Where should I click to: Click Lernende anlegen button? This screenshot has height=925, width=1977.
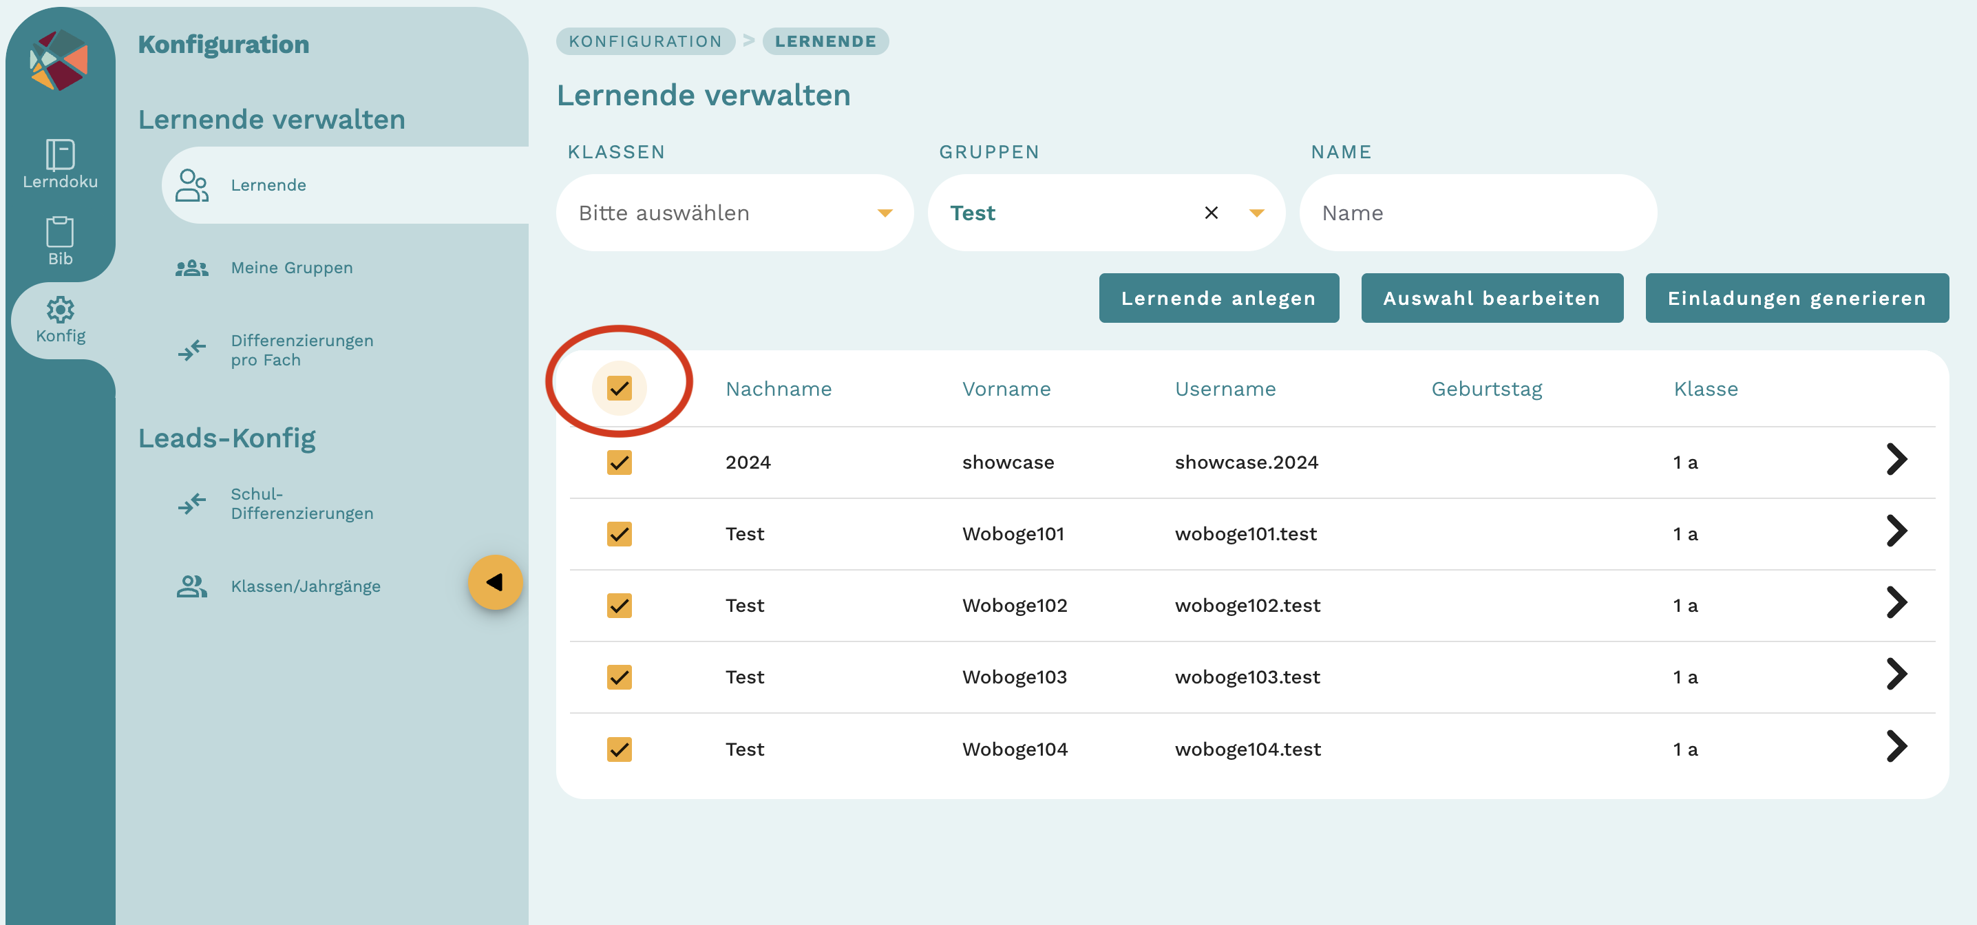point(1218,299)
